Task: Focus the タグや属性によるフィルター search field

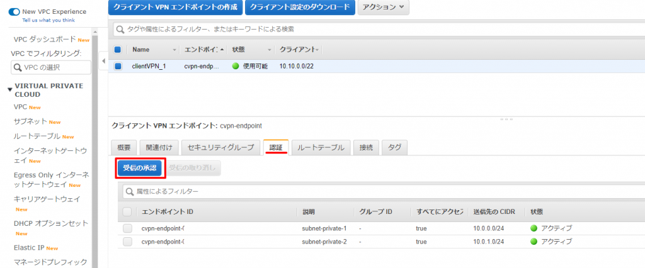Action: pyautogui.click(x=379, y=29)
